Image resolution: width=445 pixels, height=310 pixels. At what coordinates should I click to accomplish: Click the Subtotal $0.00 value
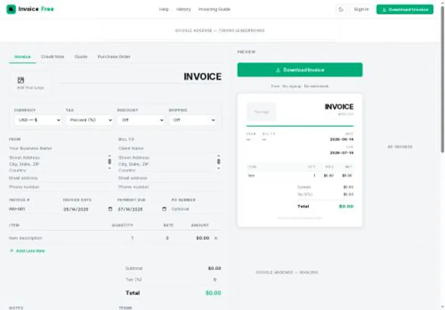coord(214,268)
